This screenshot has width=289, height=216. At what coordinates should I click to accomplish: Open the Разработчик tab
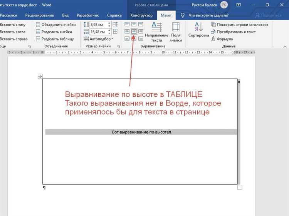pyautogui.click(x=88, y=15)
